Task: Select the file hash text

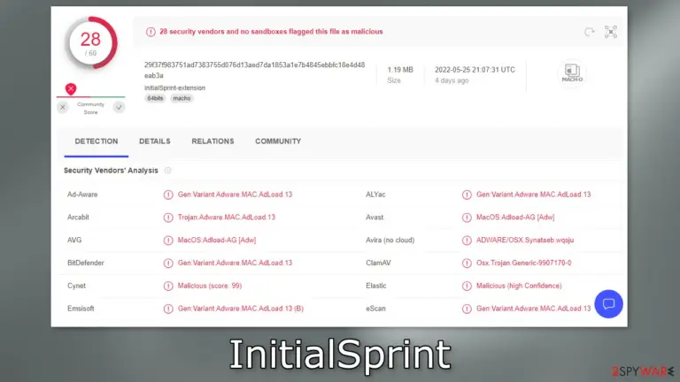Action: click(255, 70)
